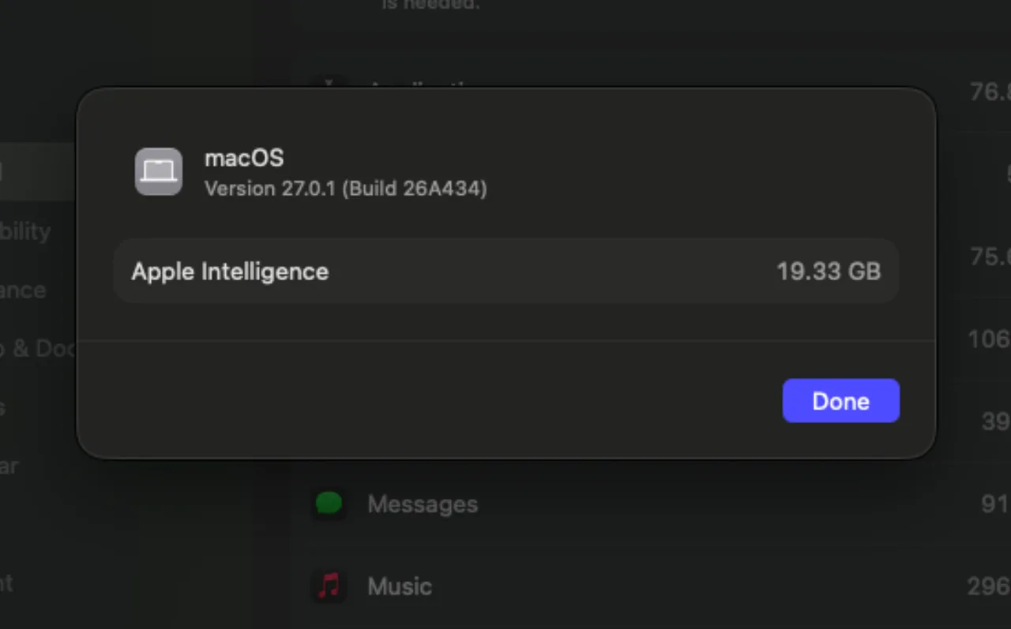The image size is (1011, 629).
Task: Select Messages row label in background window
Action: tap(423, 504)
